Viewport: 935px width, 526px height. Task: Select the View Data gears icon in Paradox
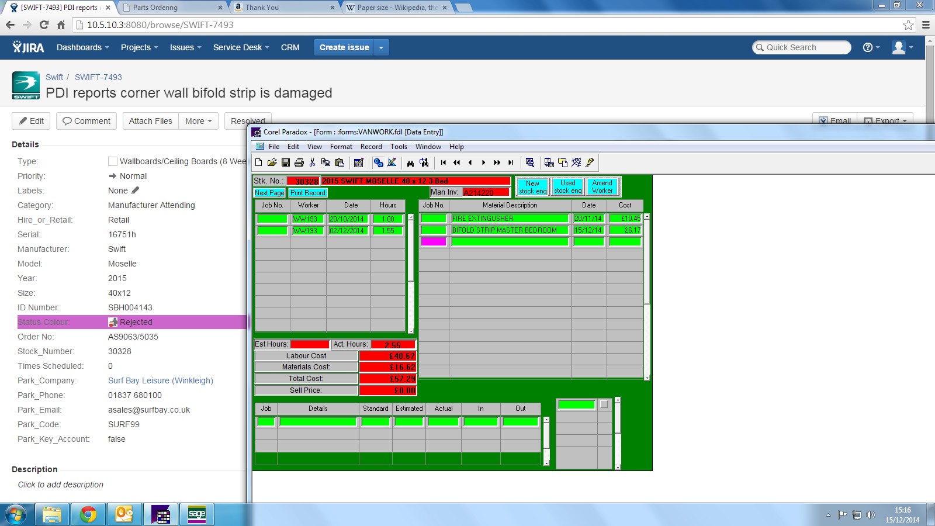pyautogui.click(x=378, y=162)
